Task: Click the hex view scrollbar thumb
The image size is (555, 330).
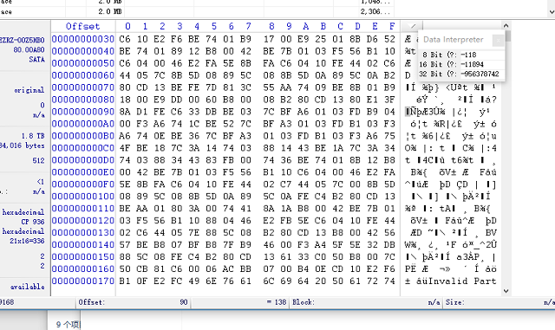Action: [x=508, y=36]
